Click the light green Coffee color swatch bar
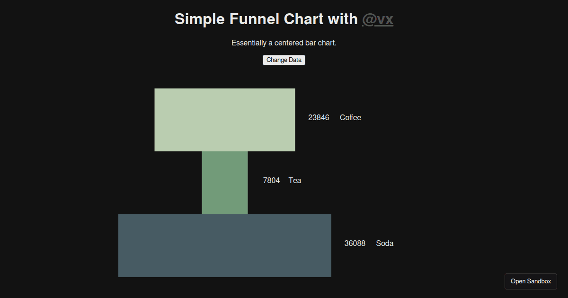The width and height of the screenshot is (568, 298). 224,119
